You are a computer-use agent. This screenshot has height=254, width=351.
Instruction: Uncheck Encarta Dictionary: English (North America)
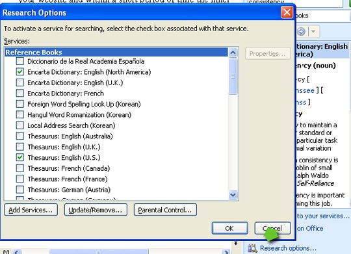click(20, 72)
